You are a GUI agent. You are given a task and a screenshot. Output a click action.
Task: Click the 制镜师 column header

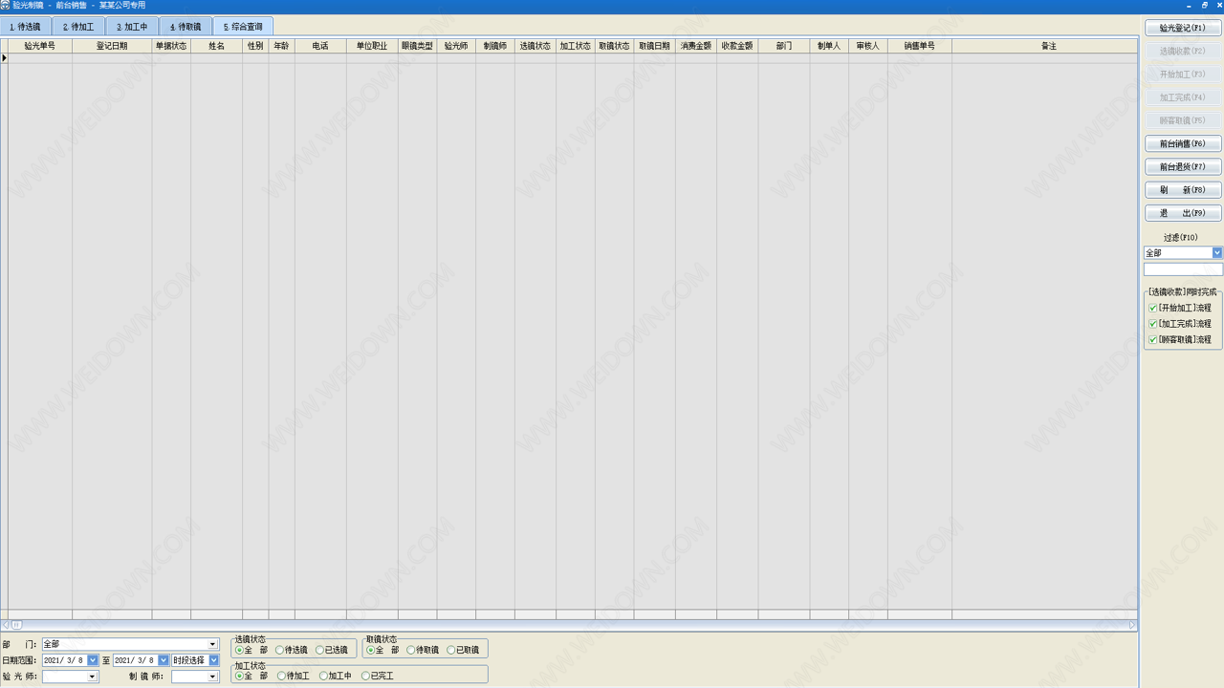tap(495, 46)
